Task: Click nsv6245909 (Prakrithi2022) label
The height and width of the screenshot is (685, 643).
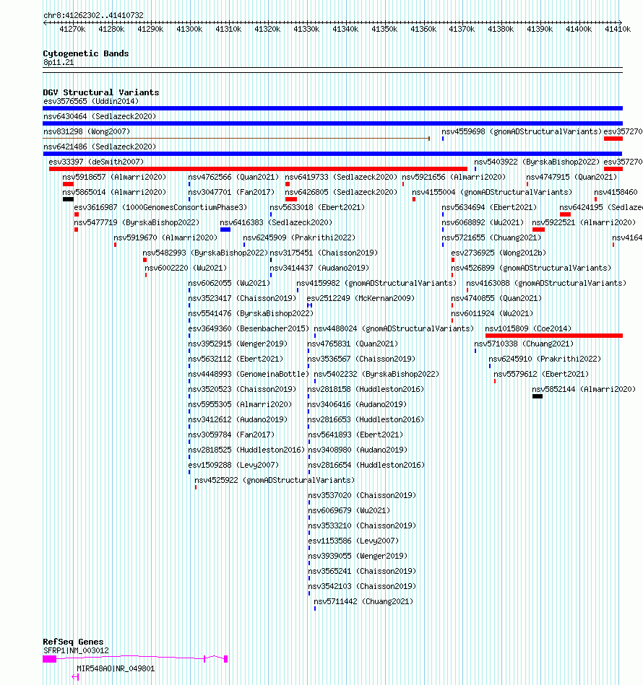Action: [x=299, y=237]
